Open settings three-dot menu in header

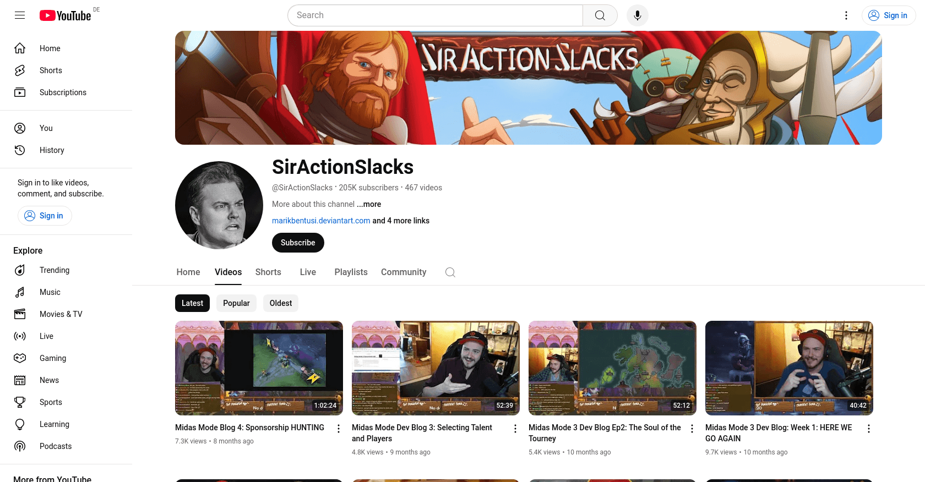[x=846, y=15]
